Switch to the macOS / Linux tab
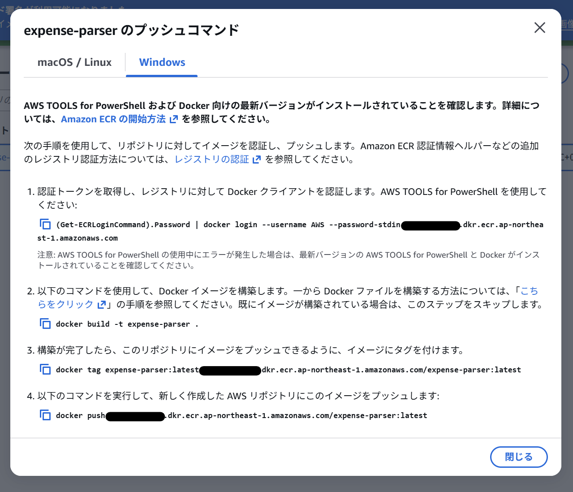Screen dimensions: 573x492 click(74, 62)
